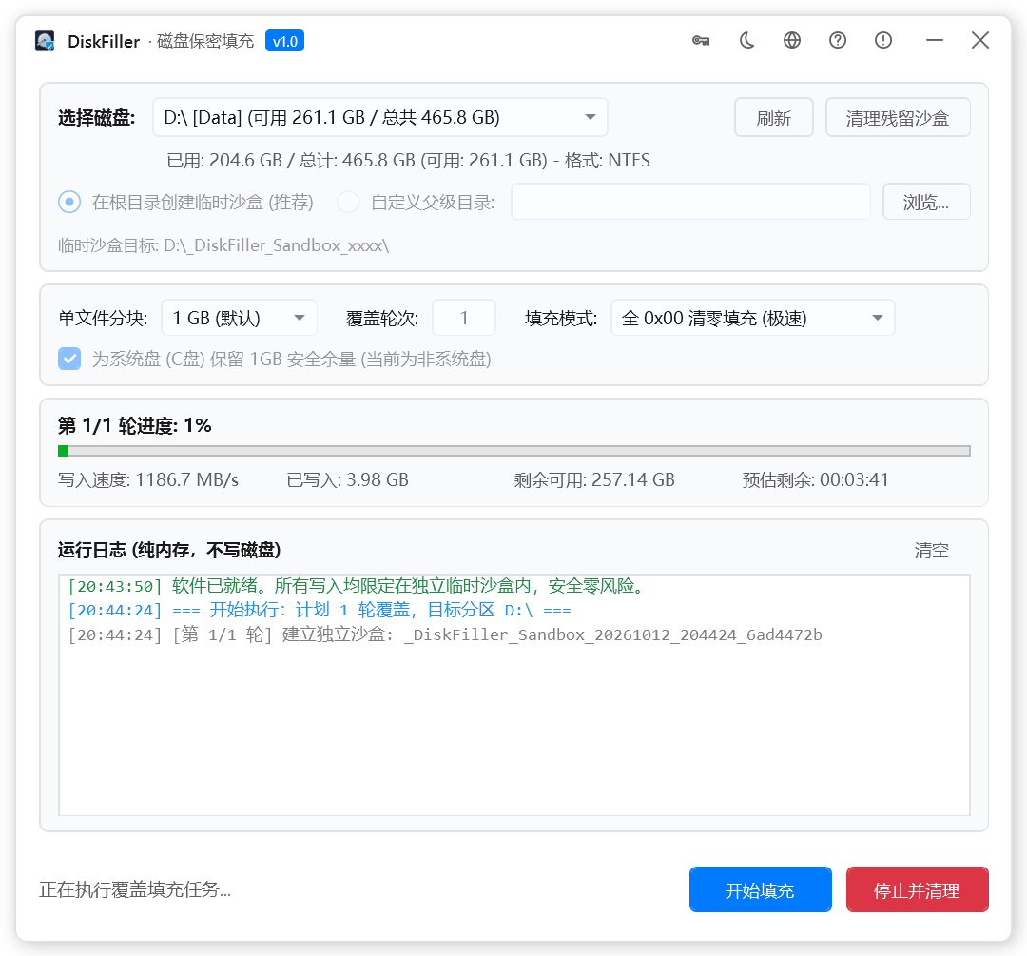The height and width of the screenshot is (956, 1027).
Task: Click the 写入速度: 1186.7 MB/s text
Action: click(148, 480)
